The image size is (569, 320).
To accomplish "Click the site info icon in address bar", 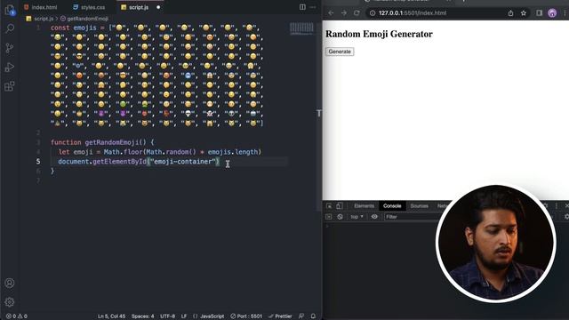I will pos(373,13).
